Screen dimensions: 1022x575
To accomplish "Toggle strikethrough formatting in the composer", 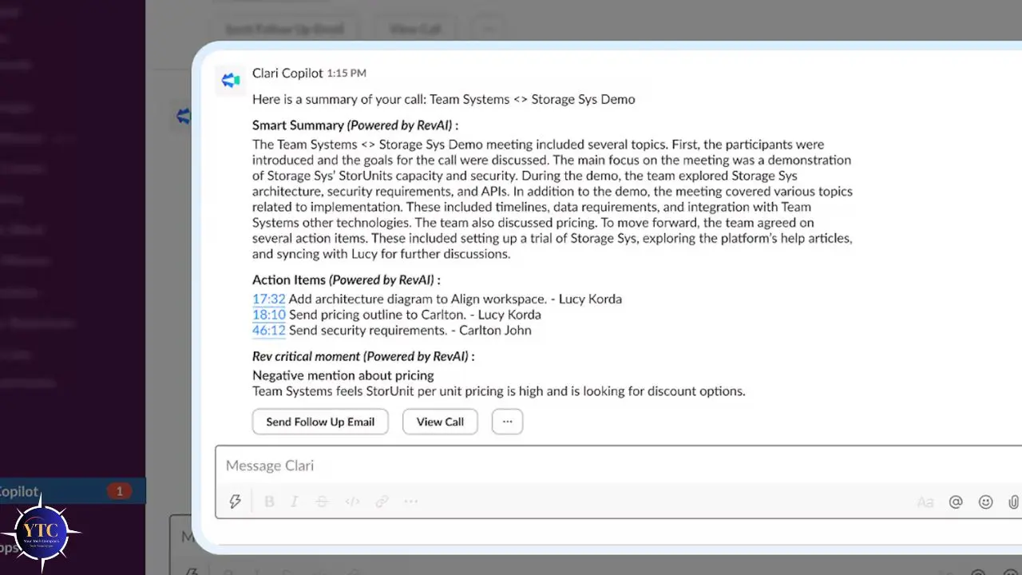I will pyautogui.click(x=322, y=502).
